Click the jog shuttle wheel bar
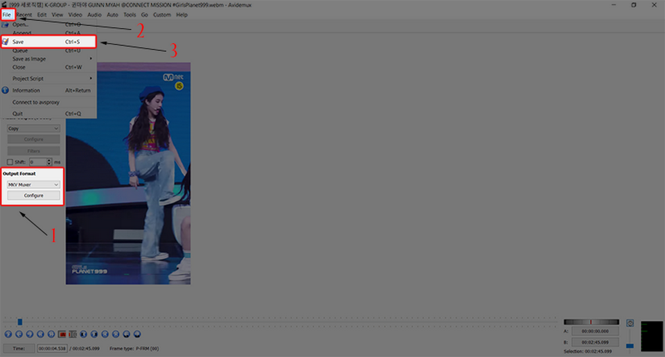Image resolution: width=665 pixels, height=357 pixels. tap(591, 322)
